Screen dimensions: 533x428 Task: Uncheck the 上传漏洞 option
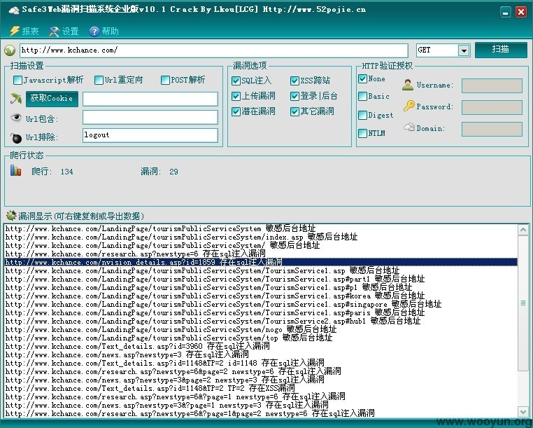[x=236, y=96]
